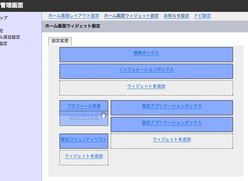Click the 参加コミュニティリスト widget
248x181 pixels.
84,139
